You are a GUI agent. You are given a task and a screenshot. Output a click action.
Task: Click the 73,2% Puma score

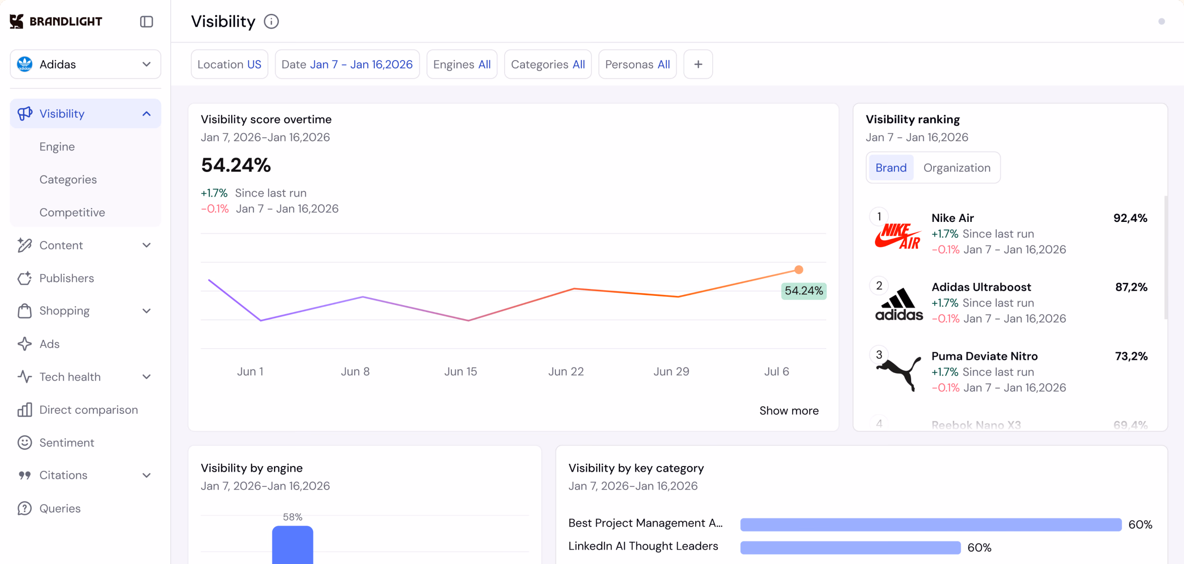[1131, 356]
